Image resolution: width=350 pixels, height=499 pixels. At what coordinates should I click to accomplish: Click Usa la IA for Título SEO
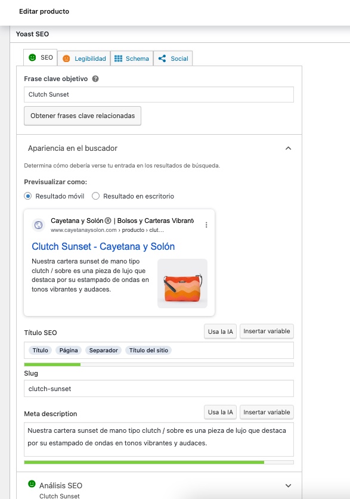click(x=220, y=331)
